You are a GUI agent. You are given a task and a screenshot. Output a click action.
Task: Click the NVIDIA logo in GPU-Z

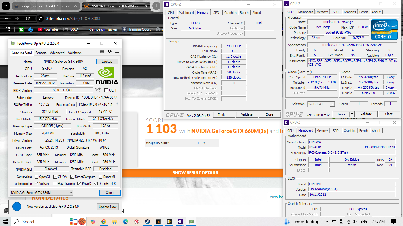click(x=107, y=76)
